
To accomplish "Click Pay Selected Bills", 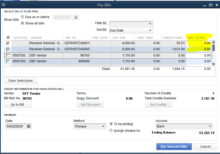I will [174, 147].
